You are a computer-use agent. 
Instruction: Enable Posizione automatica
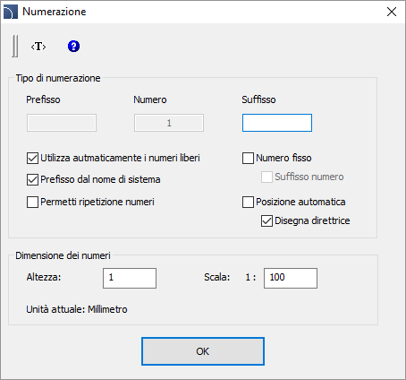pyautogui.click(x=248, y=202)
